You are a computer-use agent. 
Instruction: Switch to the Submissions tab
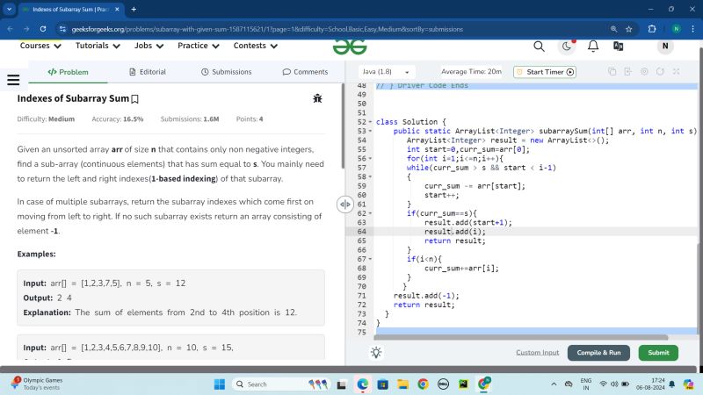coord(227,72)
